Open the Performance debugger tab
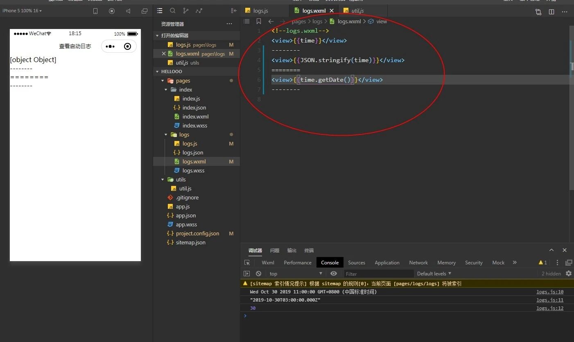This screenshot has width=574, height=342. tap(298, 263)
